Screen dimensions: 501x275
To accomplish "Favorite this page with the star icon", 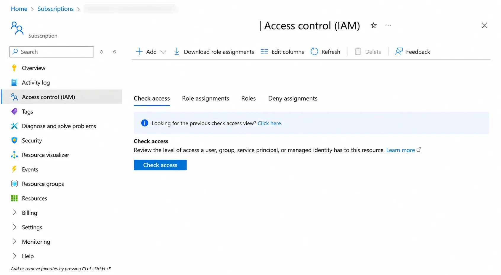I will (374, 25).
